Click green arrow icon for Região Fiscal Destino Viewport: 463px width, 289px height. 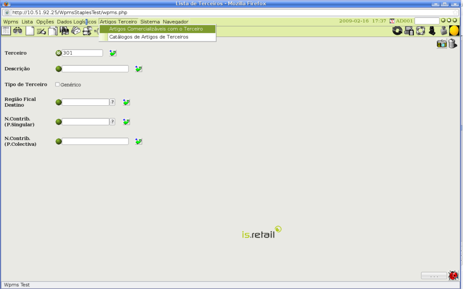click(x=127, y=103)
